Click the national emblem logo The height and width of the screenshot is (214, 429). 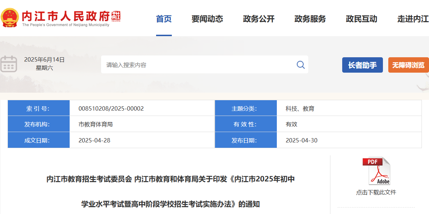(10, 18)
